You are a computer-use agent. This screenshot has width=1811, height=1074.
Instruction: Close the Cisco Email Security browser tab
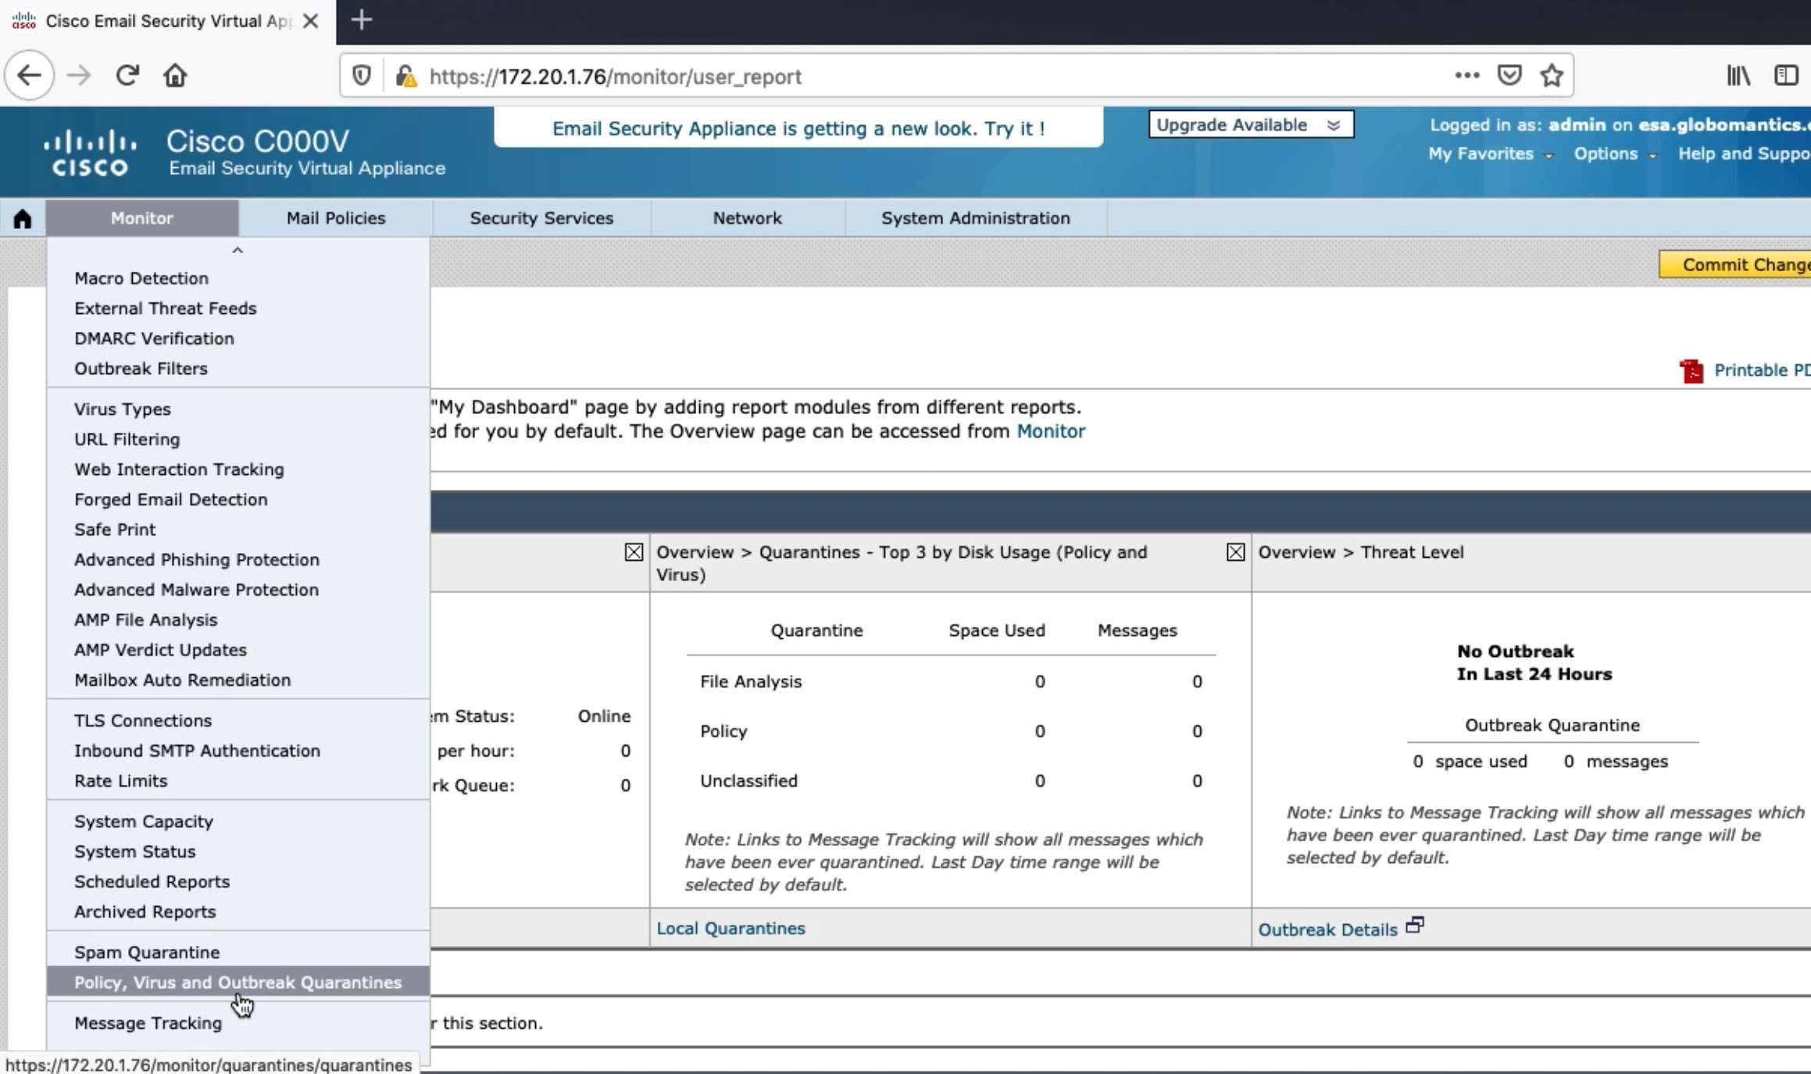pos(310,21)
